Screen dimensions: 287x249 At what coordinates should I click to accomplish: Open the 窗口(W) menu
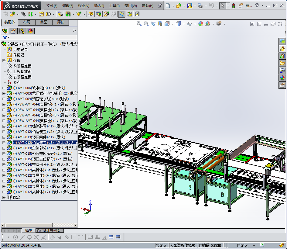[131, 6]
